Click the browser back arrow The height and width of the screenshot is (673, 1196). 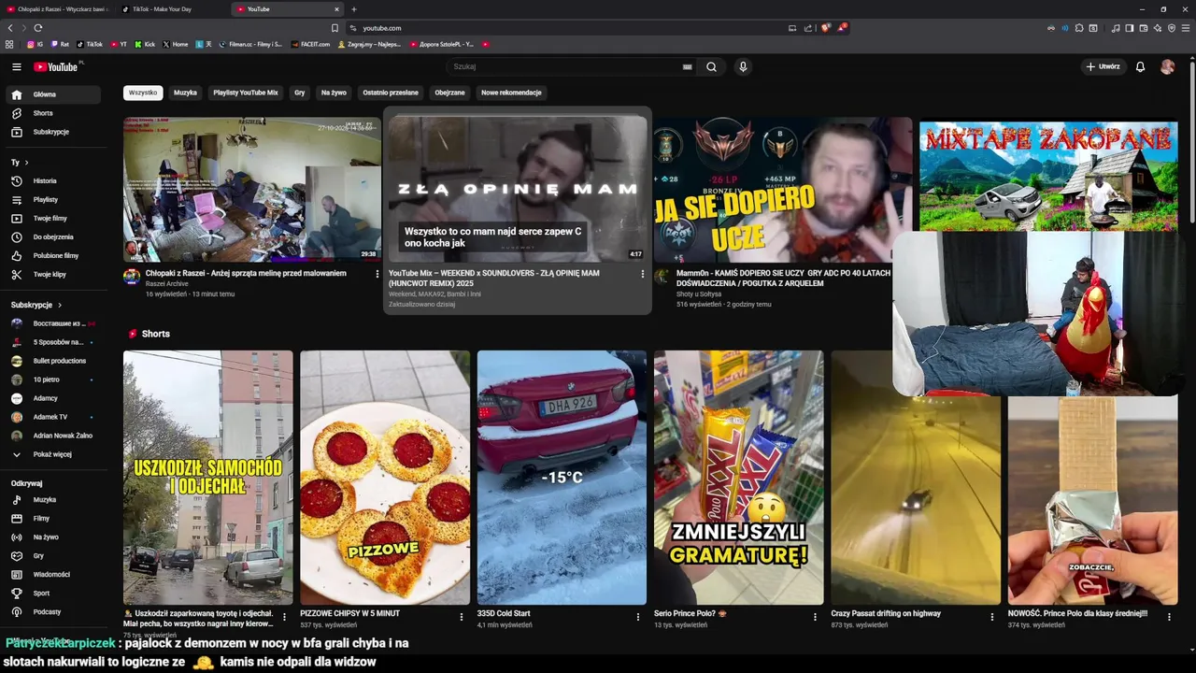pyautogui.click(x=10, y=28)
